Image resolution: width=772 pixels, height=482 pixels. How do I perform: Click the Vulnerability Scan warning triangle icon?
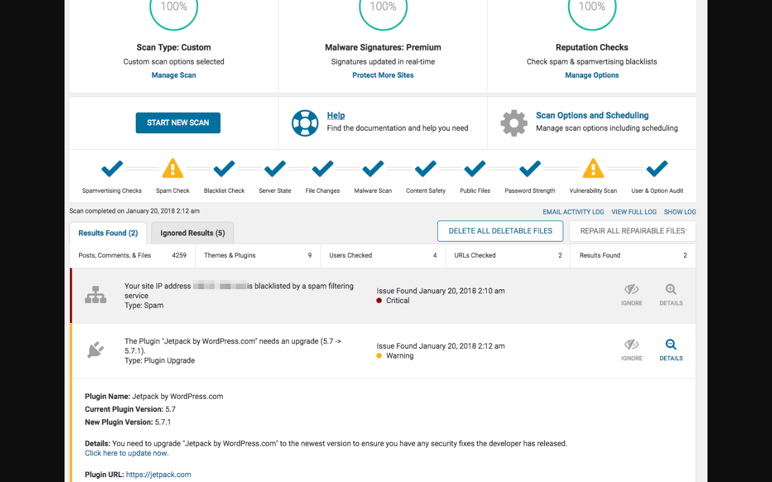(x=593, y=168)
